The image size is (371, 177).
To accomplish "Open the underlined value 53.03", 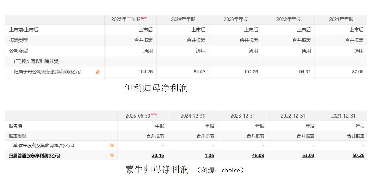I will click(308, 155).
